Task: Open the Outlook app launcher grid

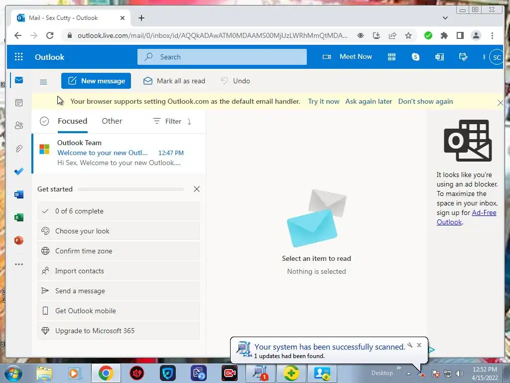Action: tap(19, 57)
